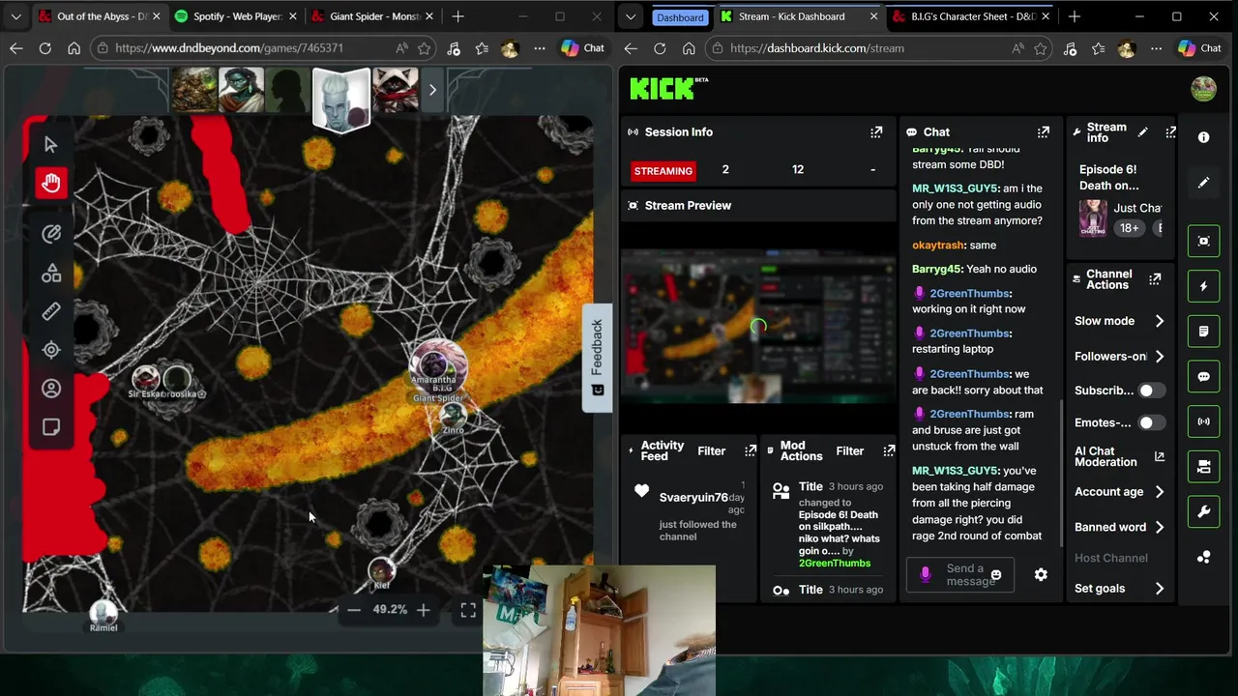The image size is (1238, 696).
Task: Activate the red hand pan tool
Action: point(51,183)
